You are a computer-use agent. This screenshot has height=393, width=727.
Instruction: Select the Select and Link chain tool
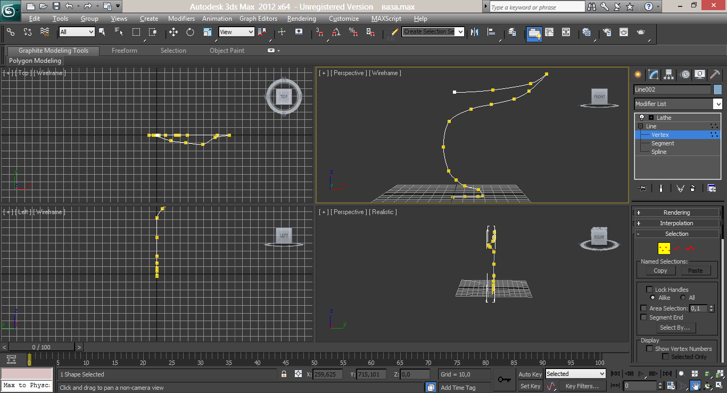(11, 32)
